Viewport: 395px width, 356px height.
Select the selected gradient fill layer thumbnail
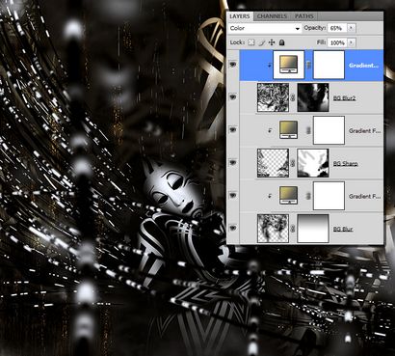pyautogui.click(x=288, y=65)
